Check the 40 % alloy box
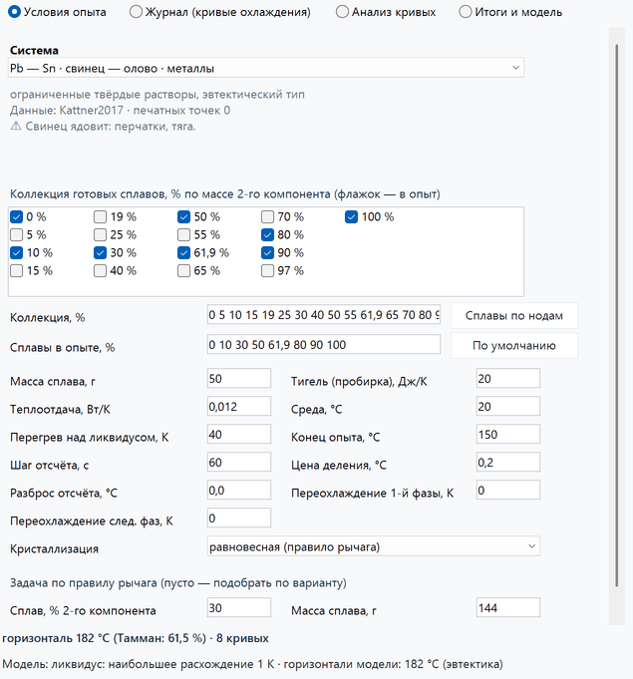 (x=100, y=271)
